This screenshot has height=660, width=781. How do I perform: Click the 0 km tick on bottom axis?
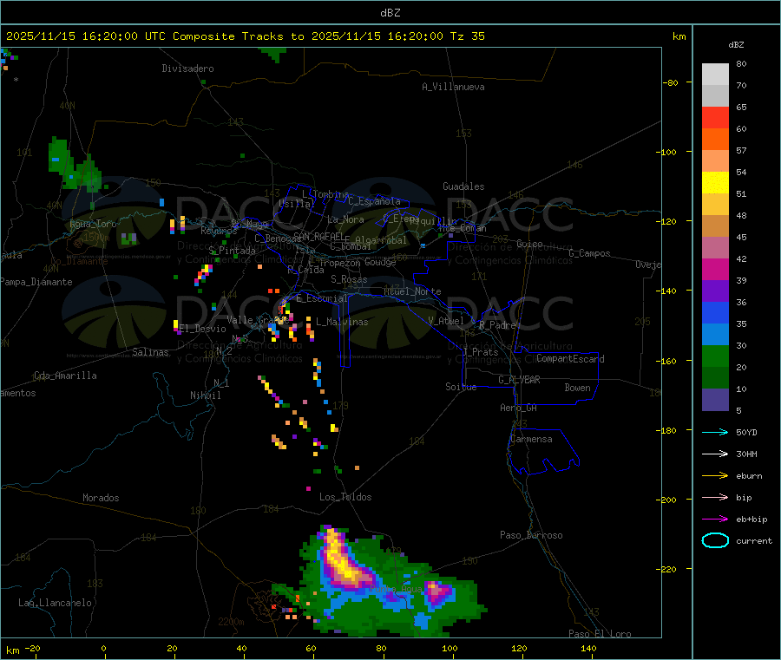point(103,648)
